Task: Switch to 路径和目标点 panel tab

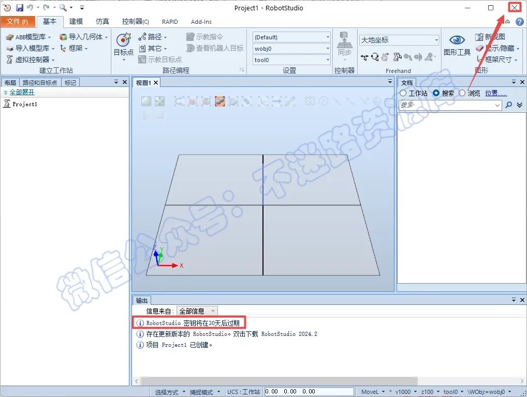Action: tap(40, 82)
